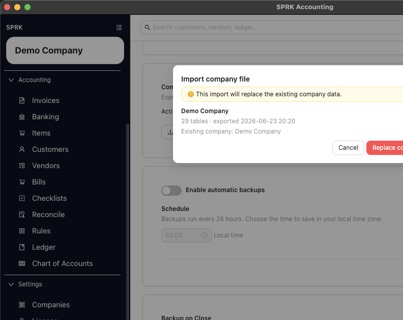Click the Bills cart icon
This screenshot has height=320, width=403.
(22, 182)
